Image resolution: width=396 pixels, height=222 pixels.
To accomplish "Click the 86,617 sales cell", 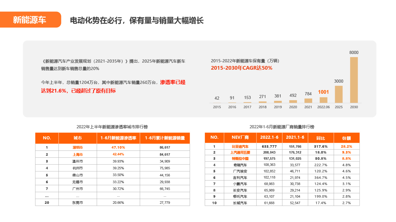I will [x=165, y=147].
